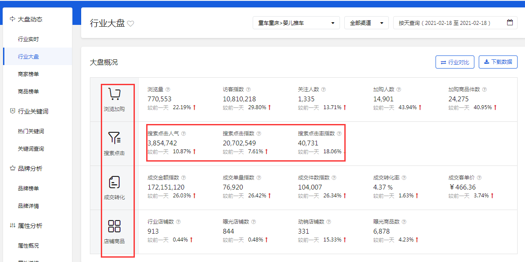Image resolution: width=525 pixels, height=262 pixels.
Task: Click the help icon next to 成交客单价
Action: pyautogui.click(x=479, y=178)
